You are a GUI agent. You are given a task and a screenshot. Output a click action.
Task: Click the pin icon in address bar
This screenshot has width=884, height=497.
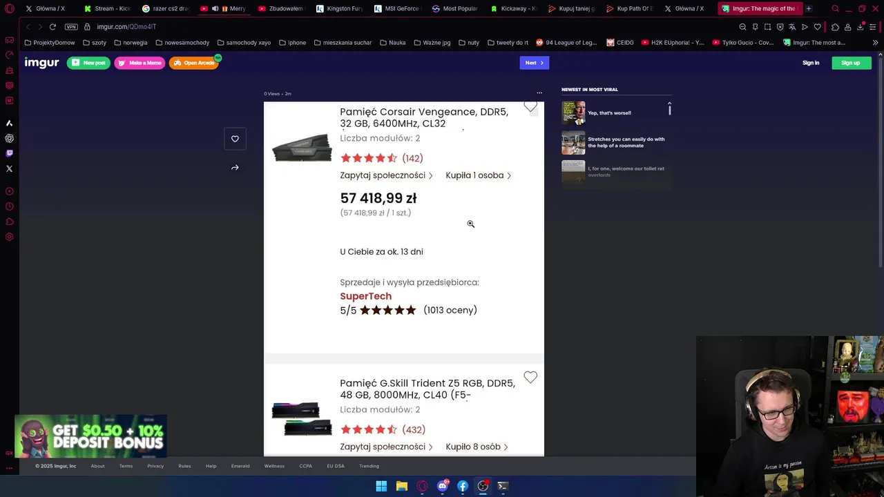click(755, 27)
